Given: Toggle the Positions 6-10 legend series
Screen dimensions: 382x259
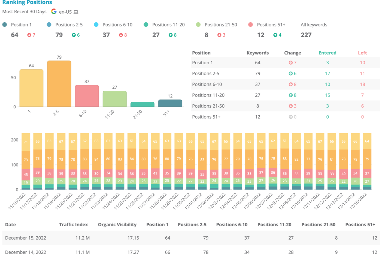Looking at the screenshot, I should (x=96, y=25).
